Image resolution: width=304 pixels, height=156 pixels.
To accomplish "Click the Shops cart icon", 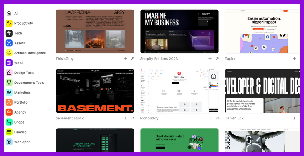I will click(9, 122).
